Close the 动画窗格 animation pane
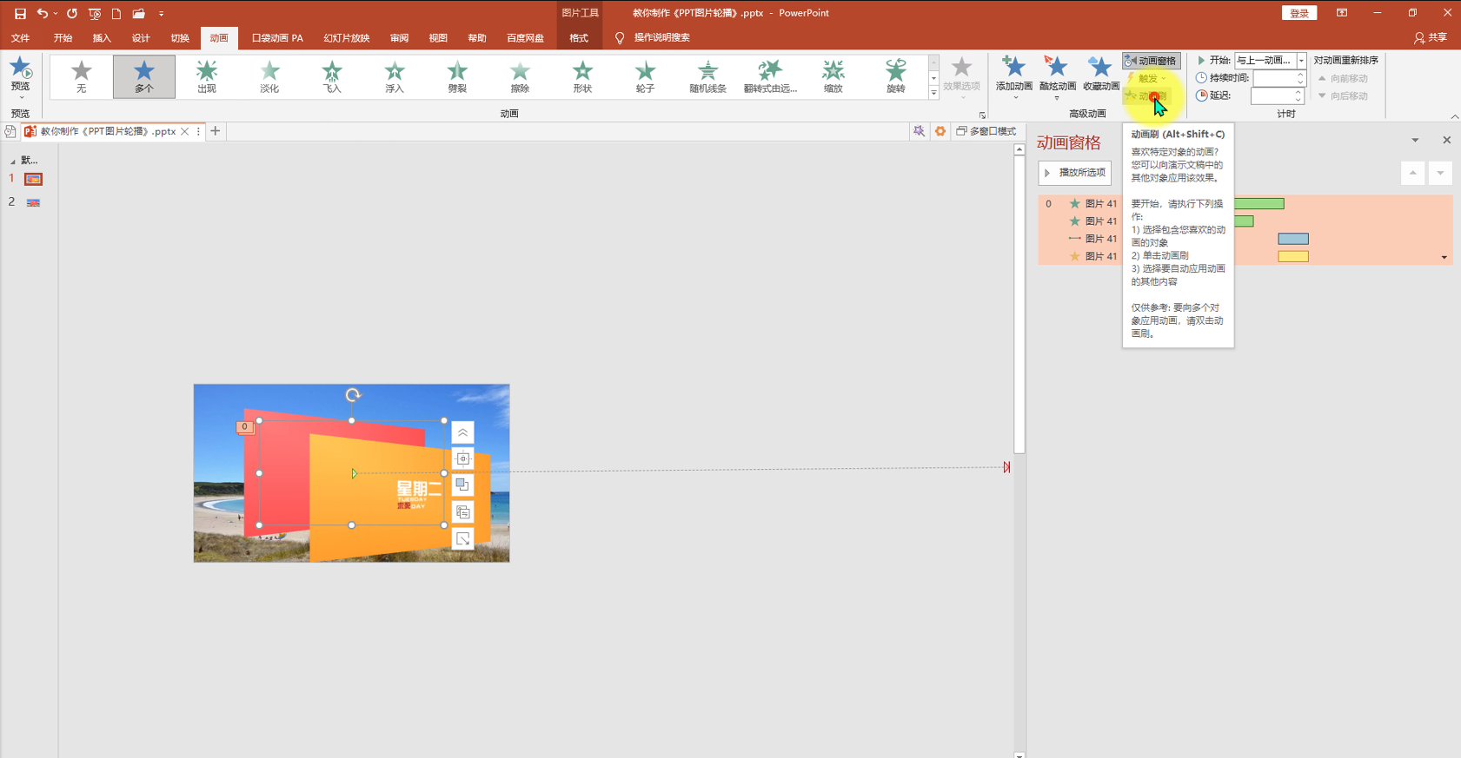The width and height of the screenshot is (1461, 758). pyautogui.click(x=1446, y=140)
